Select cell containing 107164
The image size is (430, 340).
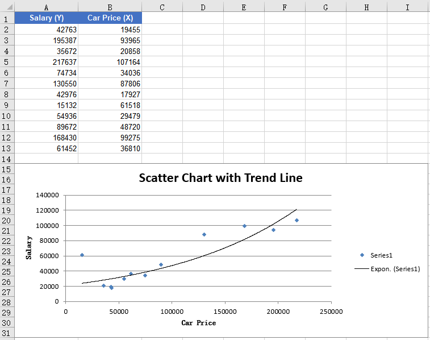pos(110,62)
